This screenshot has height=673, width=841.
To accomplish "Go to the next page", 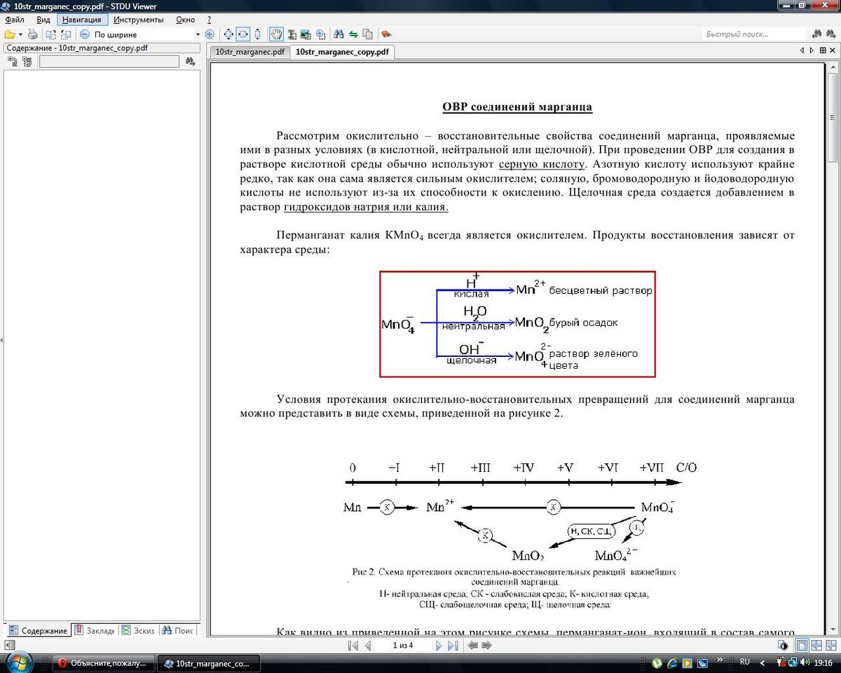I will pyautogui.click(x=439, y=645).
